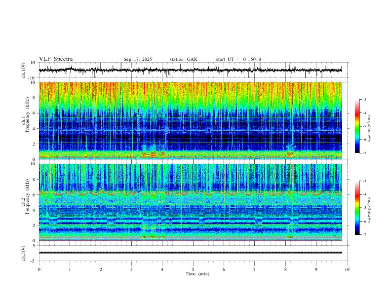Screen dimensions: 391x302
Task: Click tick label '9' on the time axis
Action: (x=316, y=269)
